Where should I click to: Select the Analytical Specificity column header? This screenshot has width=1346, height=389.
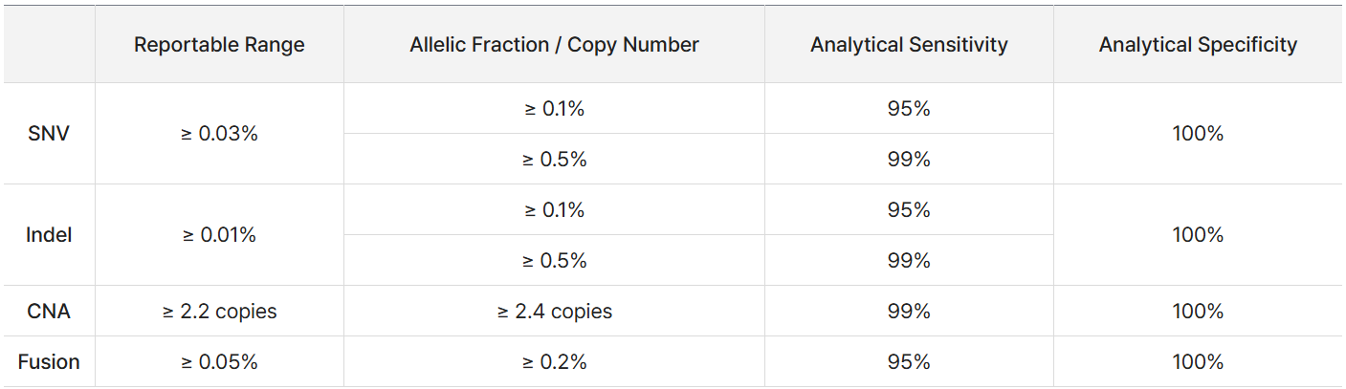tap(1198, 45)
